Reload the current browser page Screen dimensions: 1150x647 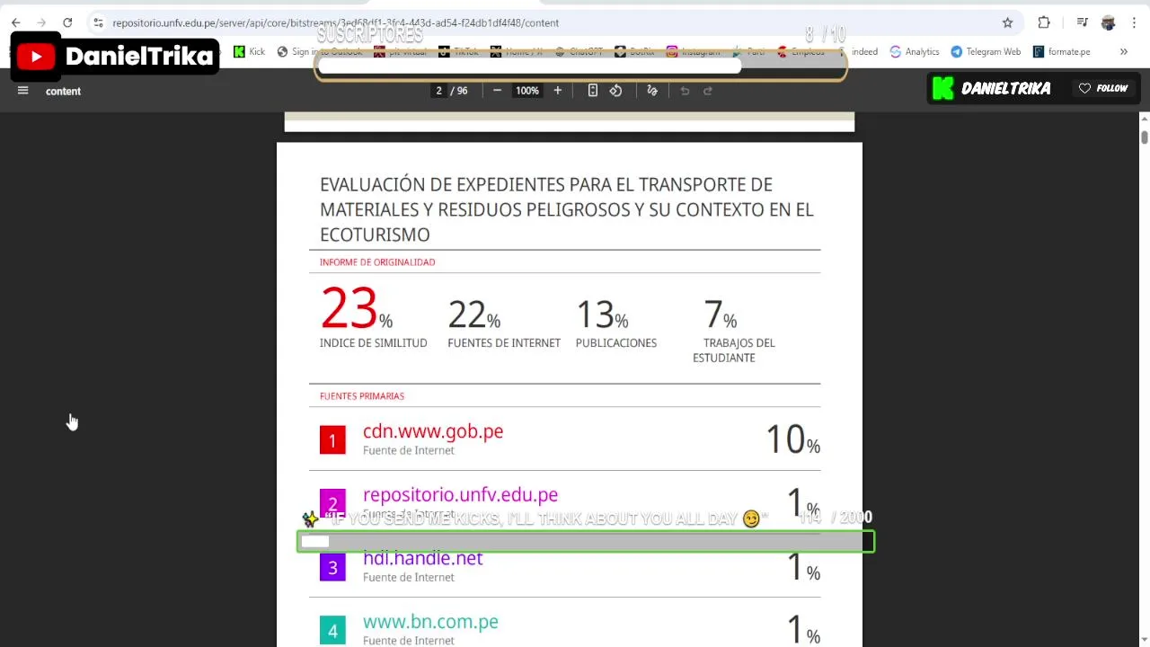tap(67, 22)
